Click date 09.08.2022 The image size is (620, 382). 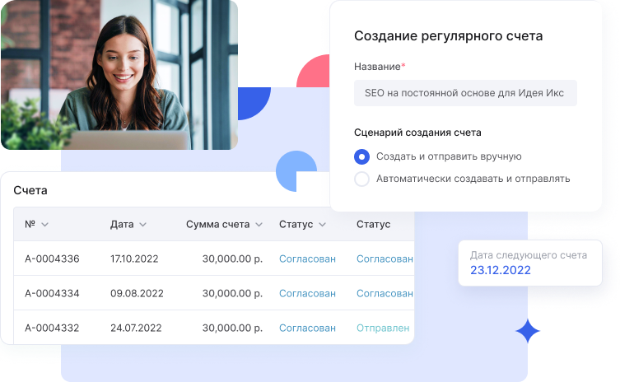[x=137, y=293]
